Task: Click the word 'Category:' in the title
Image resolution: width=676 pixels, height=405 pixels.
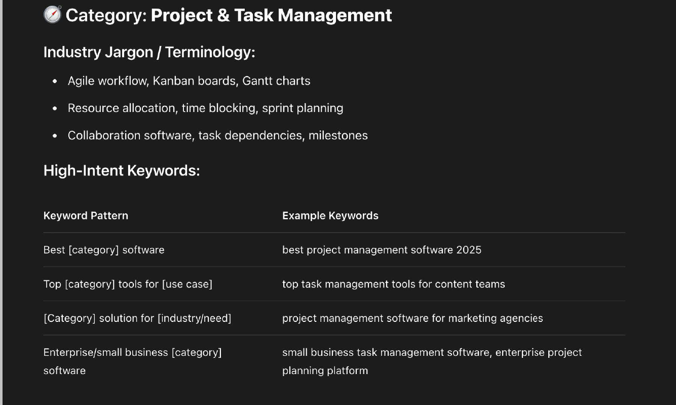Action: coord(106,15)
